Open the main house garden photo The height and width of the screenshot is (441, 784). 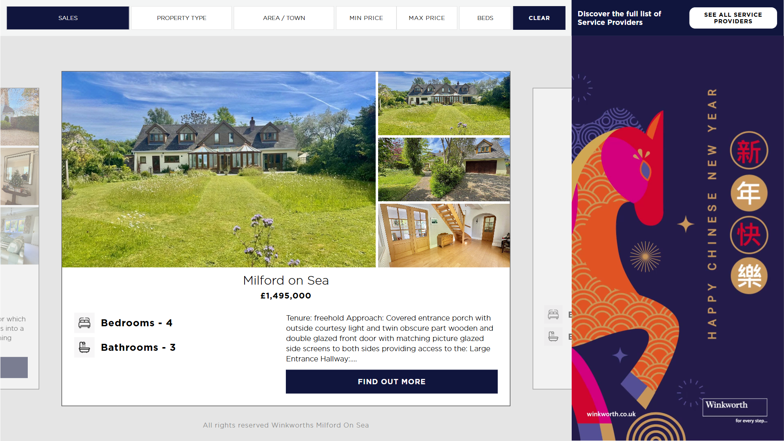218,169
